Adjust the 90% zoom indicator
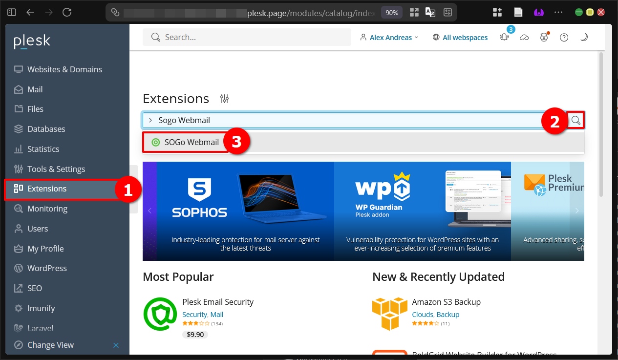 coord(392,12)
